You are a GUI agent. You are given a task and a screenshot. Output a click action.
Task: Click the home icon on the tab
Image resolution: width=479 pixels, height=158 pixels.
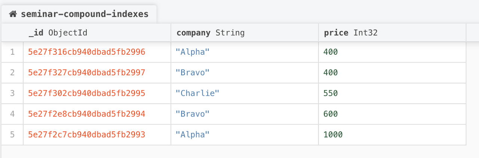[13, 14]
